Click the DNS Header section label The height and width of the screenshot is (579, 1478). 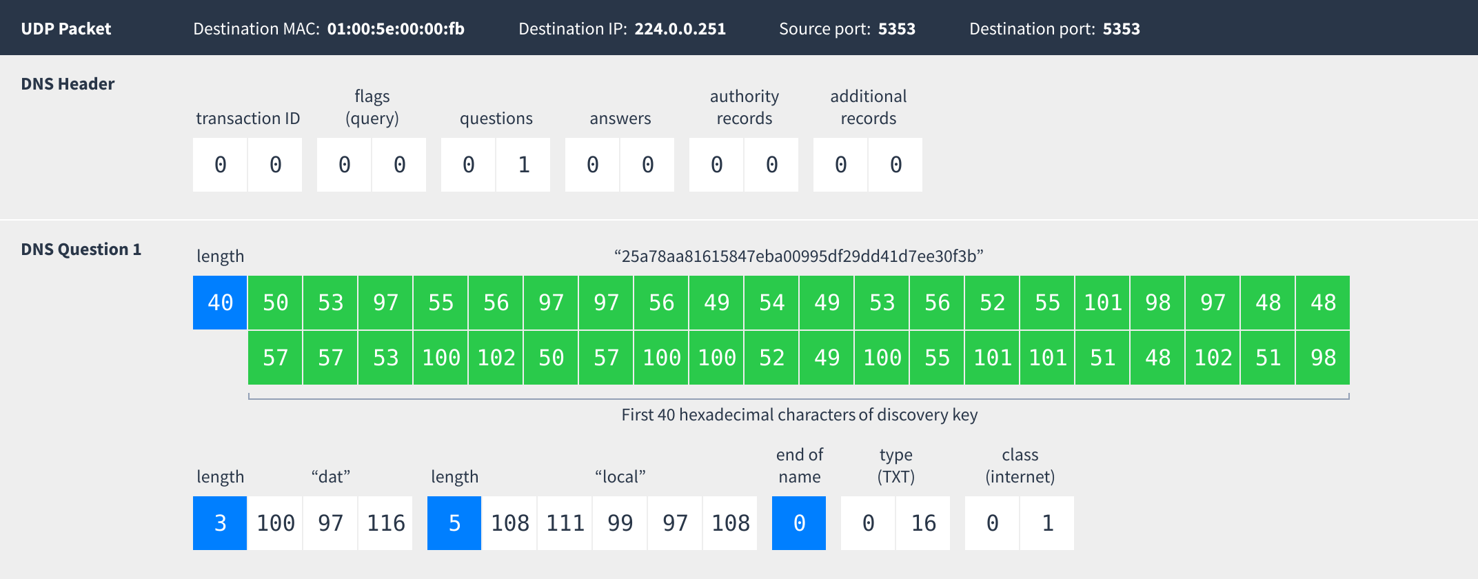[x=68, y=84]
